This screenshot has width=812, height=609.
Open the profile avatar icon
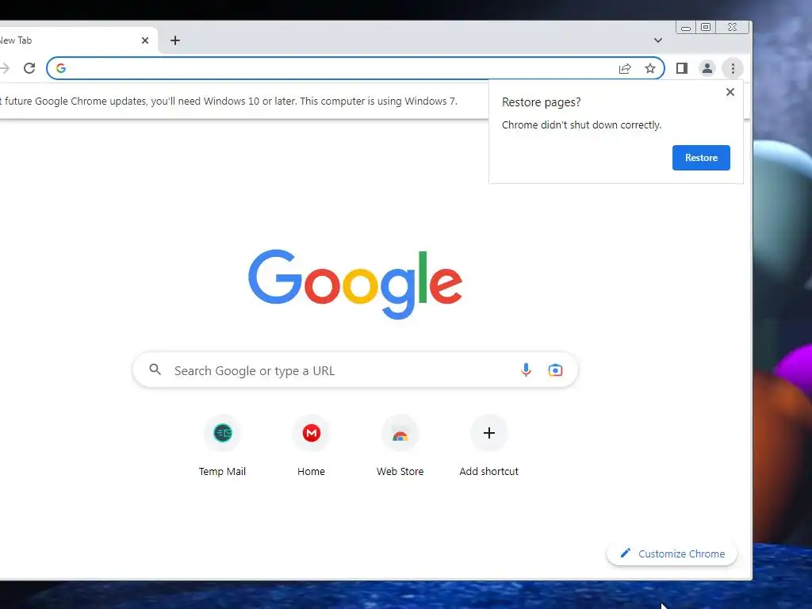tap(707, 68)
